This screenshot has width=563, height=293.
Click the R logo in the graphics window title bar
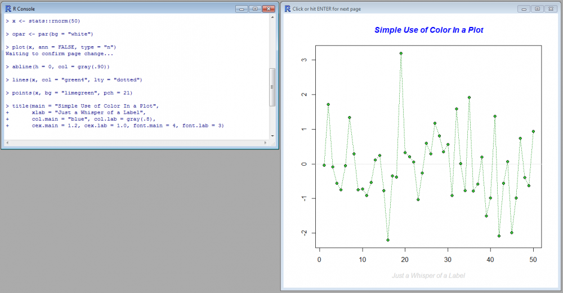[x=287, y=9]
